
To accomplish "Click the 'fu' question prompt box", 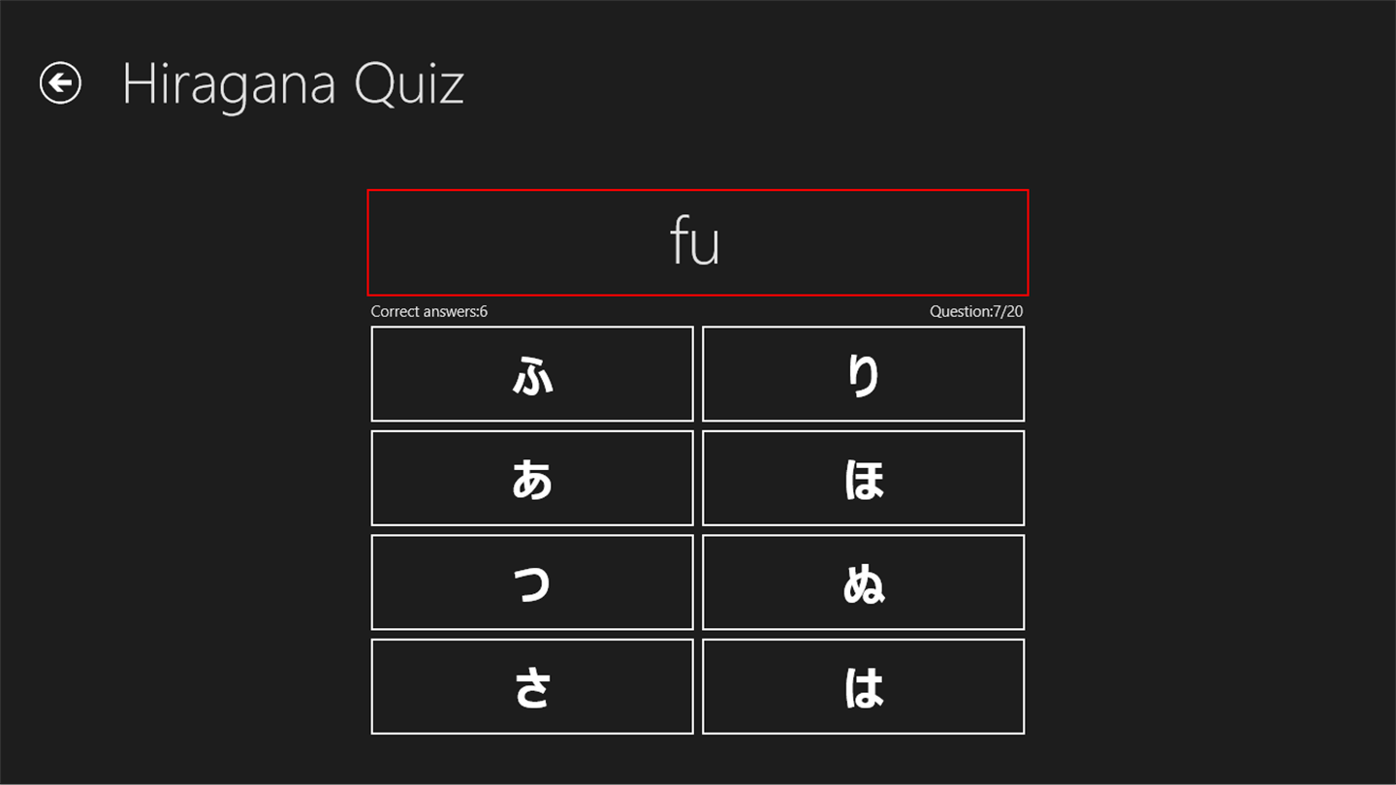I will tap(697, 242).
